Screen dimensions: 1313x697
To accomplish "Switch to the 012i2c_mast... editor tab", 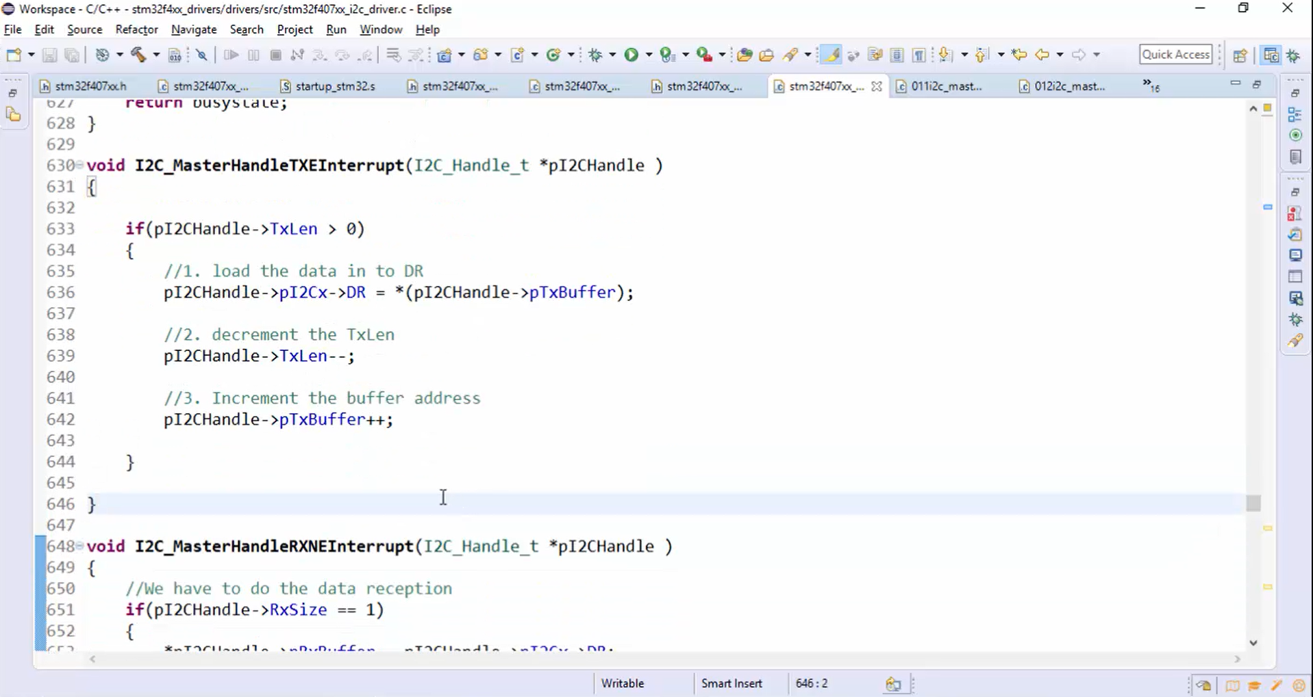I will (1062, 86).
